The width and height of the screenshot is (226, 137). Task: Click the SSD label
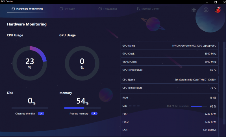pos(125,106)
